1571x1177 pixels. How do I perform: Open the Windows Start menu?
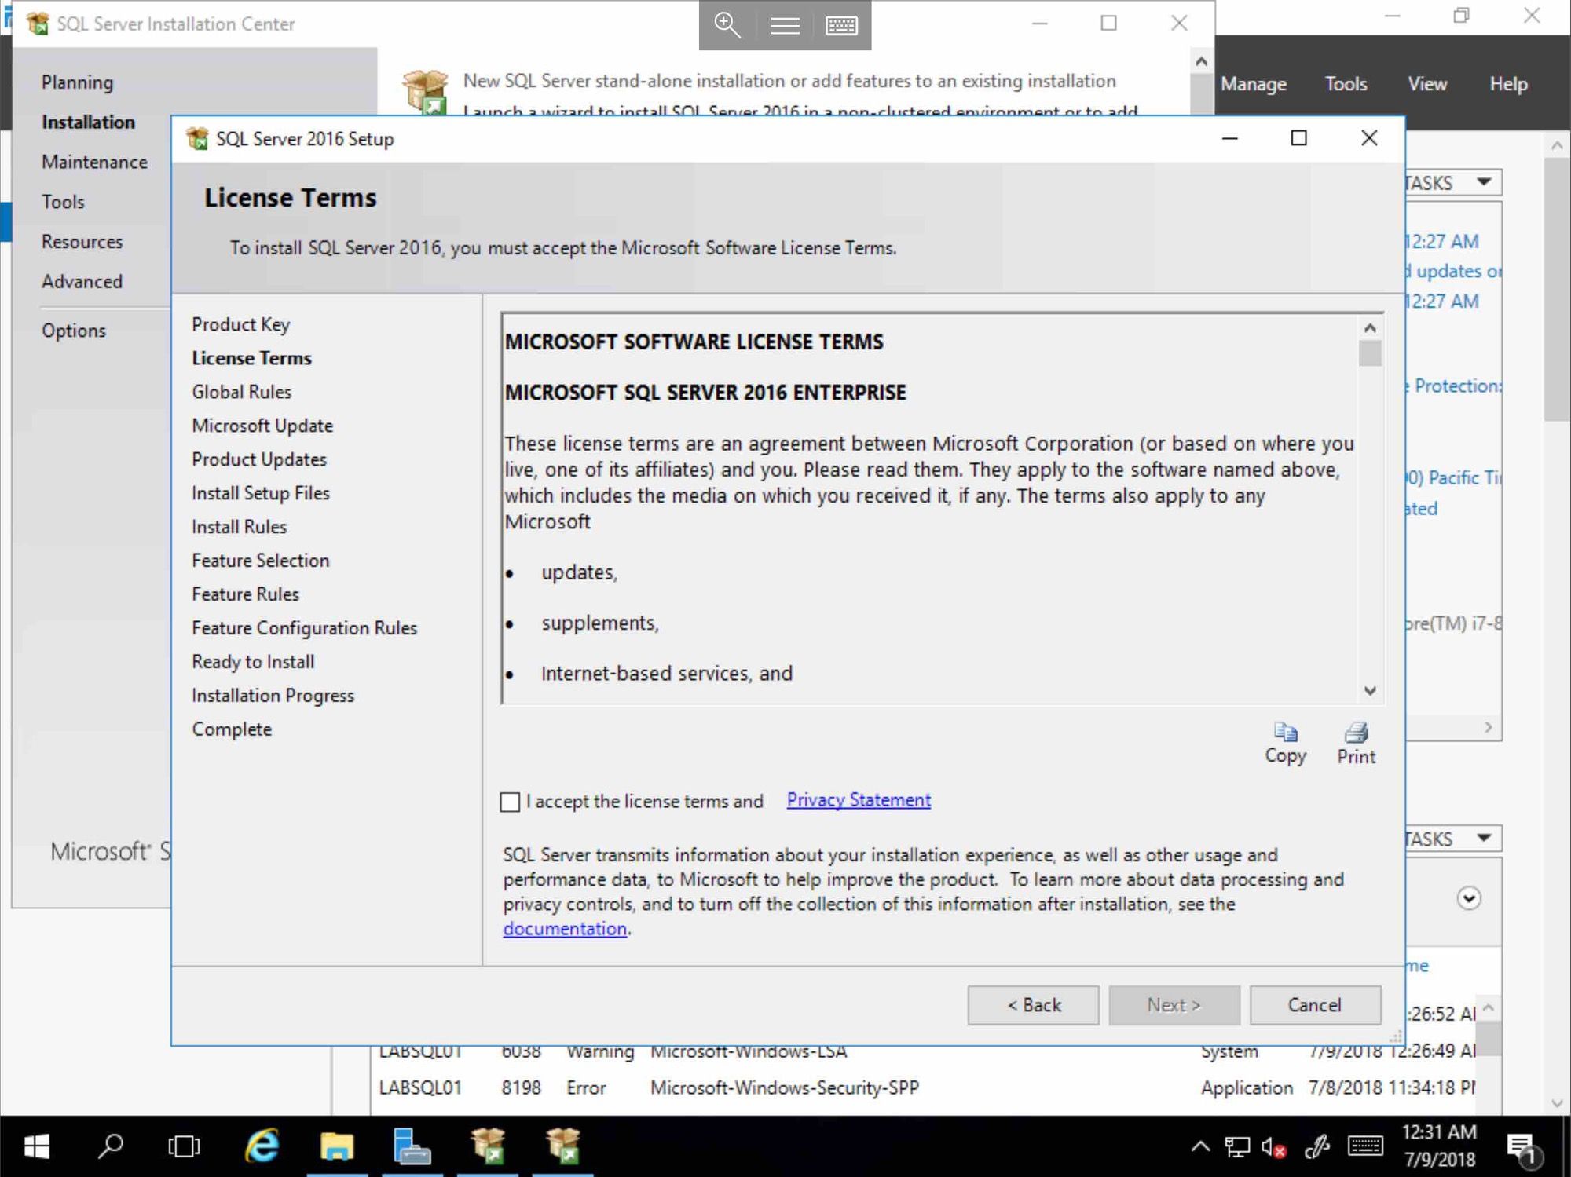(37, 1147)
